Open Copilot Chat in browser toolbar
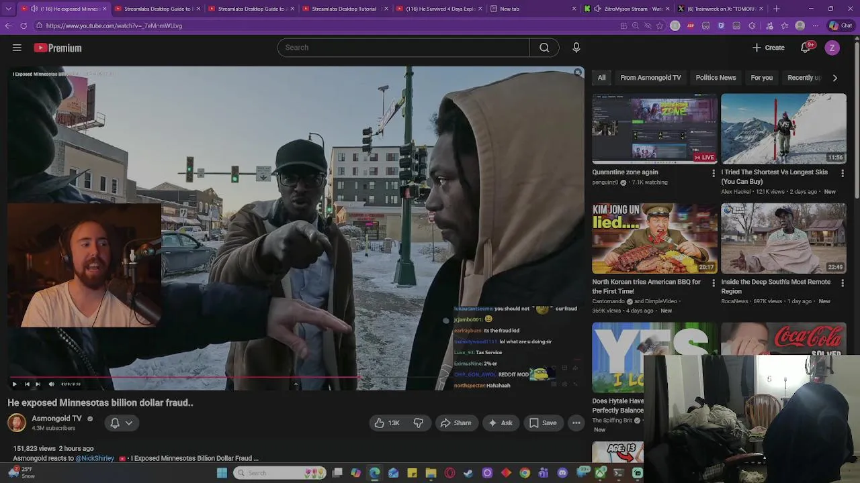 (x=840, y=25)
